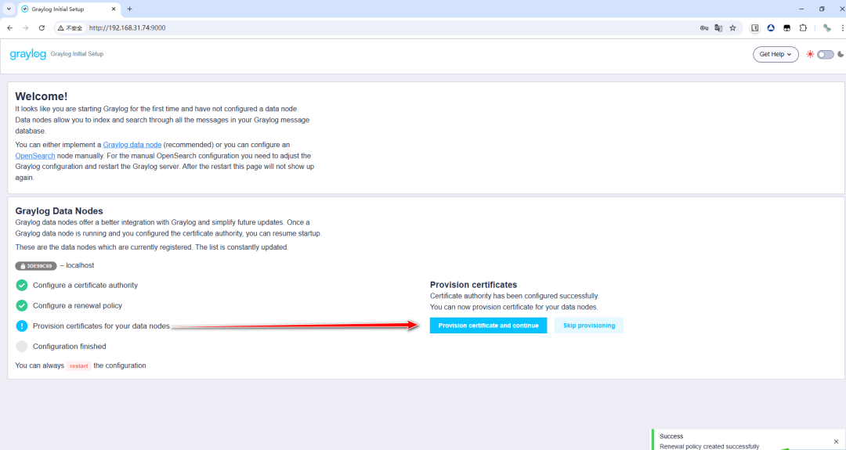Click 'Configuration finished' step text

click(69, 347)
